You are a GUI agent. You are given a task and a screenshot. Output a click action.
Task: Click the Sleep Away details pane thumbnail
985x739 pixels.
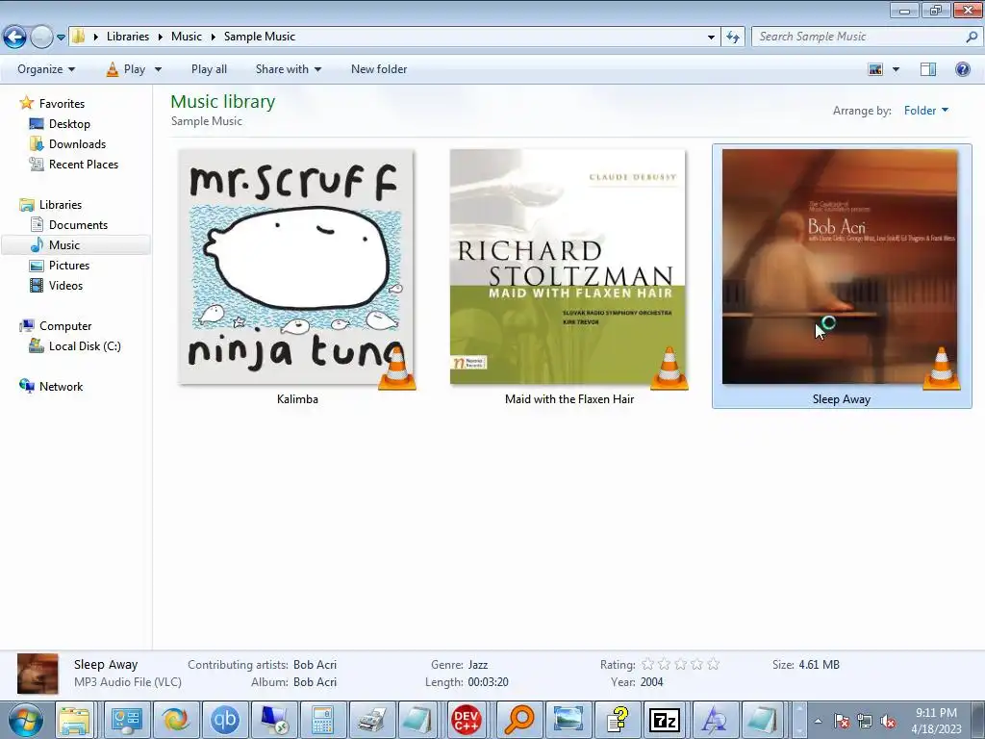tap(38, 674)
